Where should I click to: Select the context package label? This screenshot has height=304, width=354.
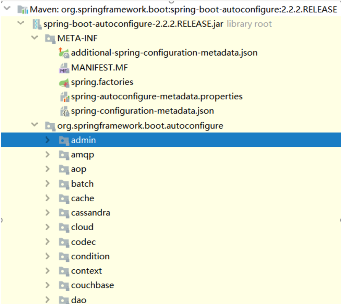point(86,271)
